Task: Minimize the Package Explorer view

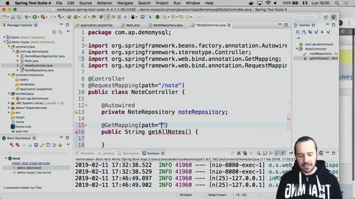Action: click(61, 24)
